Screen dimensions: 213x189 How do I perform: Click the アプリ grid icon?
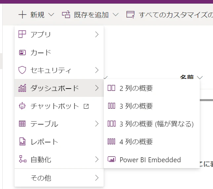point(22,34)
